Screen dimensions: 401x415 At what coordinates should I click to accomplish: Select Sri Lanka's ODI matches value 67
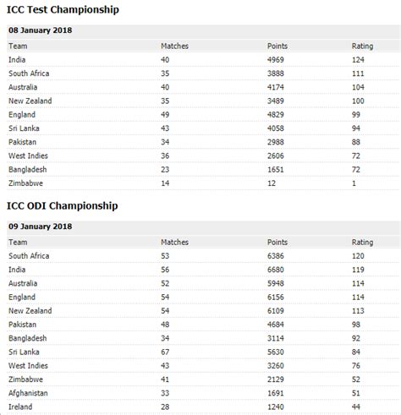(x=165, y=352)
